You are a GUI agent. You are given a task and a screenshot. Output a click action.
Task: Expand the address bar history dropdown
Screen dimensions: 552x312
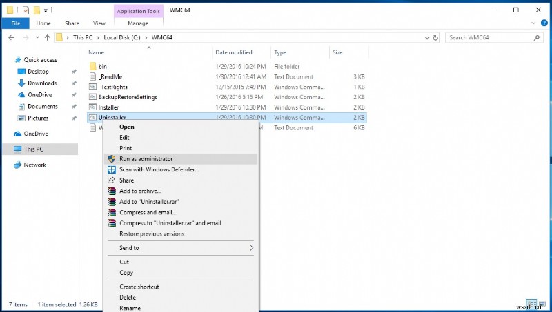click(427, 38)
